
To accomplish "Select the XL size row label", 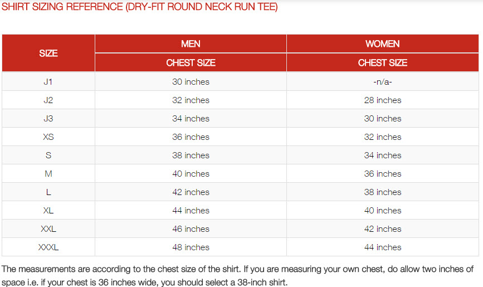I will pos(48,211).
